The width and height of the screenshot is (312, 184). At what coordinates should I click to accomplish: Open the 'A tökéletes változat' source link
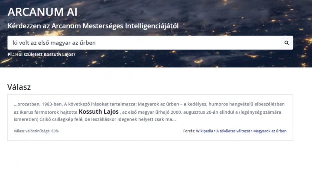coord(233,131)
